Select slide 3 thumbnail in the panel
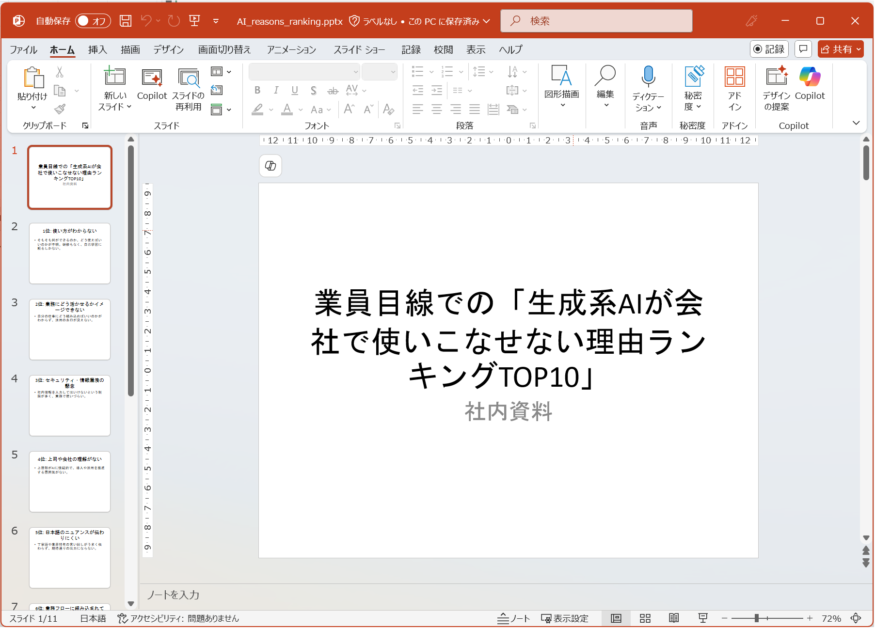875x629 pixels. (69, 330)
